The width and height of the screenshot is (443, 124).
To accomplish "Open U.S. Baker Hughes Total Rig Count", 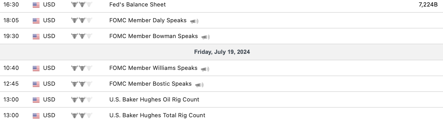I will (x=157, y=115).
